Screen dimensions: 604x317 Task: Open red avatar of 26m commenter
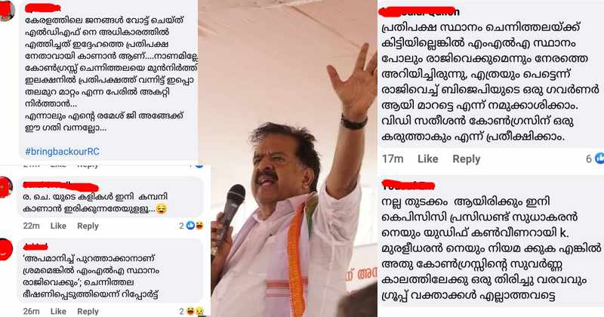(x=6, y=250)
